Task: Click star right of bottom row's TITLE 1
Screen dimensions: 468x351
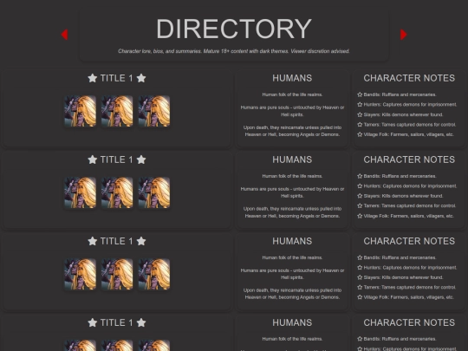Action: point(141,322)
